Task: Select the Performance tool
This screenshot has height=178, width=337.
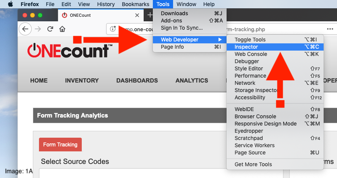Action: (275, 76)
